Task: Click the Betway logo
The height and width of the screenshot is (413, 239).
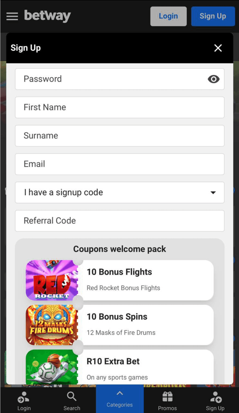Action: [47, 16]
